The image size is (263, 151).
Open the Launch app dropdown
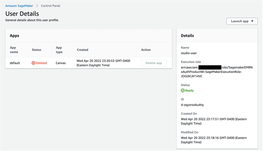242,21
